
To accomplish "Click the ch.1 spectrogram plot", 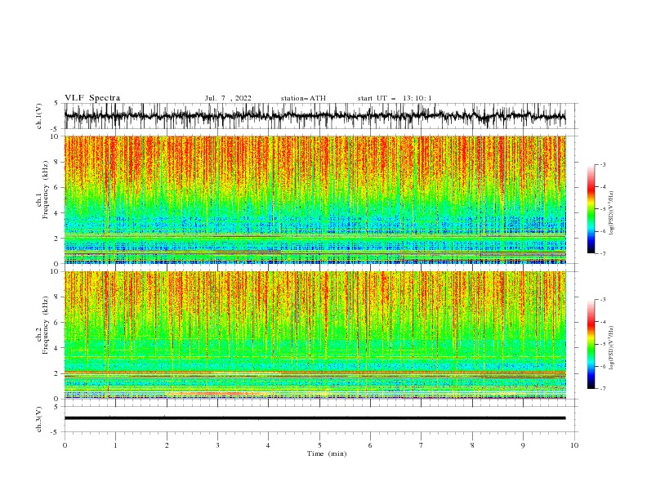I will click(315, 199).
